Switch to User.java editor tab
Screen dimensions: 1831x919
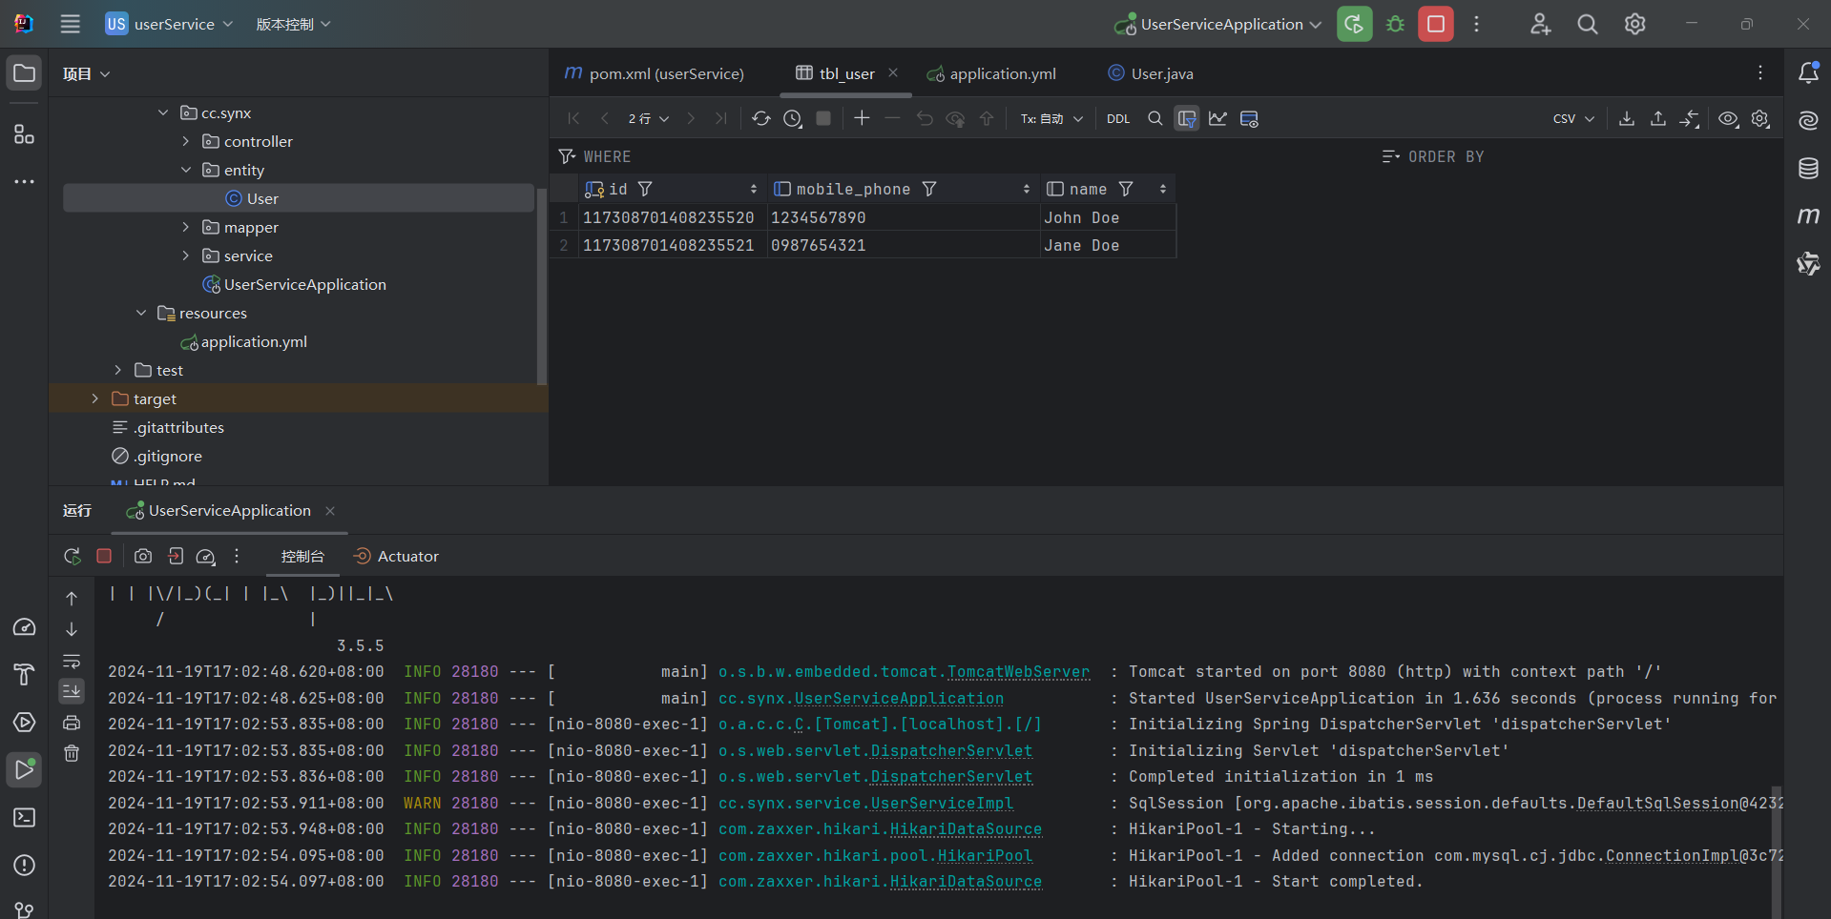(x=1151, y=73)
